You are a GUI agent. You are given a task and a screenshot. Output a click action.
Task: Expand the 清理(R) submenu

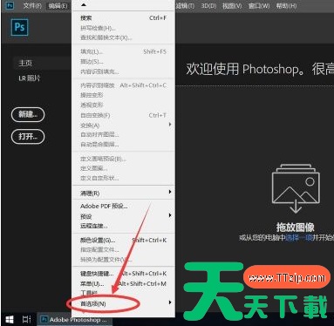123,193
